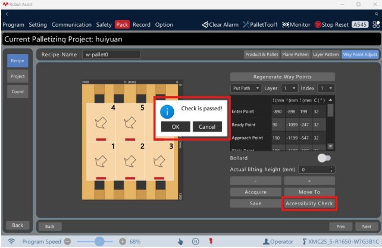This screenshot has height=248, width=382.
Task: Click the Clear Alarm broom icon
Action: [x=205, y=24]
